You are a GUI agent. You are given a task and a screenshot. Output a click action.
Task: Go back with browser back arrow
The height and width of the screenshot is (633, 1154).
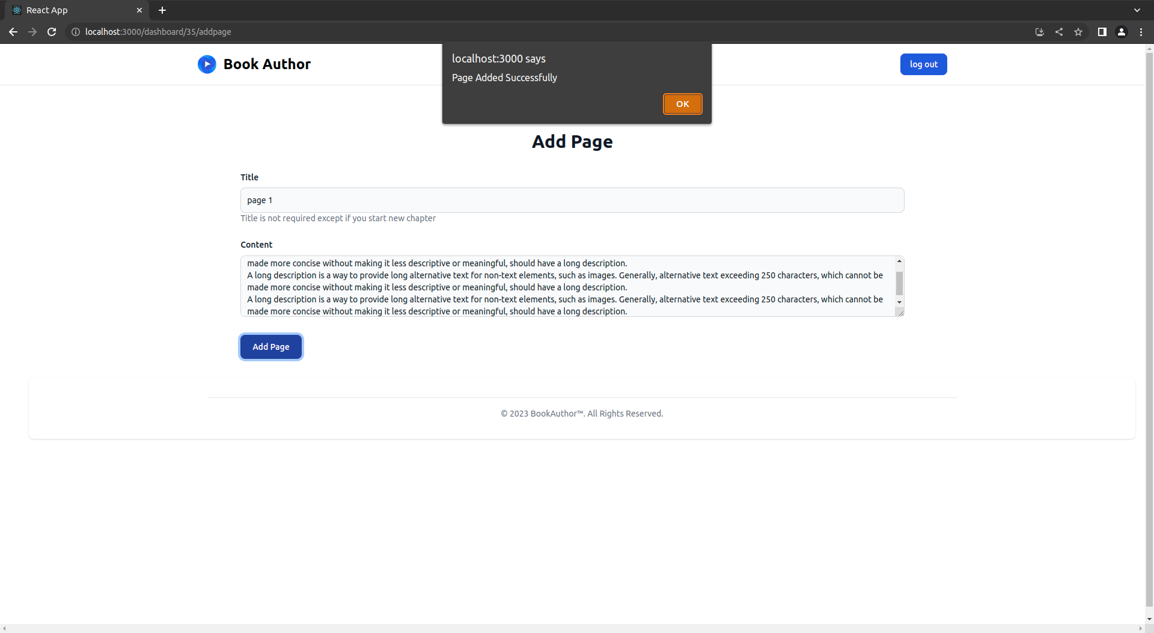(x=13, y=32)
